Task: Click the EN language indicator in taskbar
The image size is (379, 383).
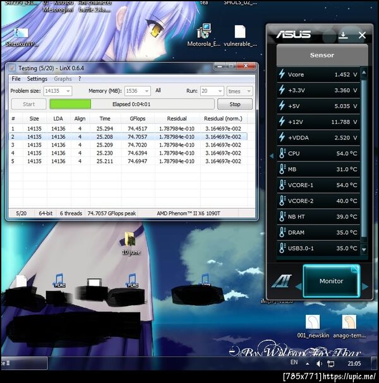Action: [x=294, y=362]
